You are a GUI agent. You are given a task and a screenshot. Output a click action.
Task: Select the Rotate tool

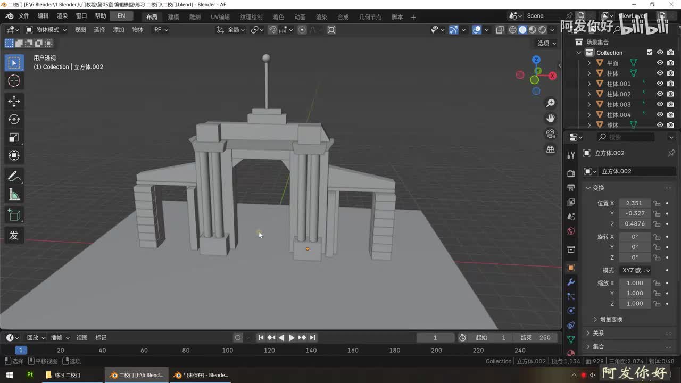click(14, 120)
